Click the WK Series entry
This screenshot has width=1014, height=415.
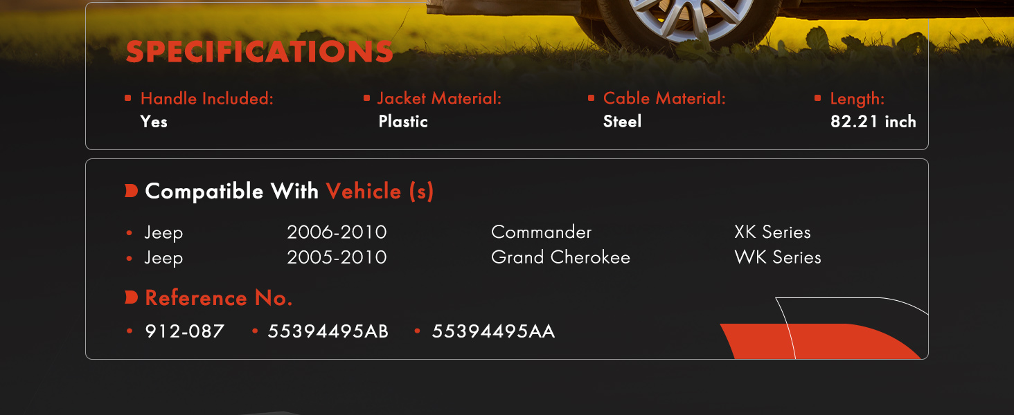(x=778, y=257)
